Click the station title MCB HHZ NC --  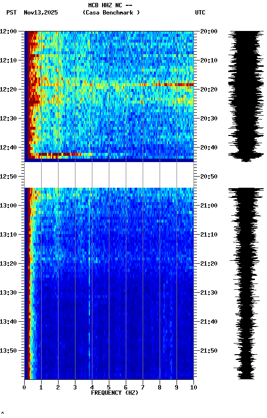tap(110, 5)
